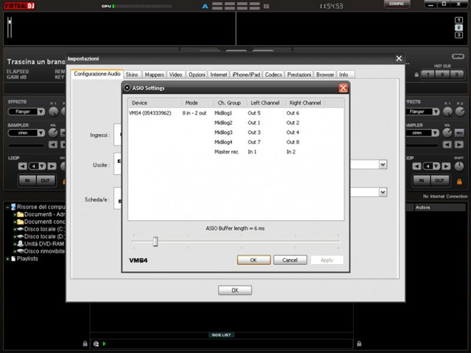The height and width of the screenshot is (353, 471).
Task: Cancel the ASIO Settings dialog
Action: click(290, 260)
